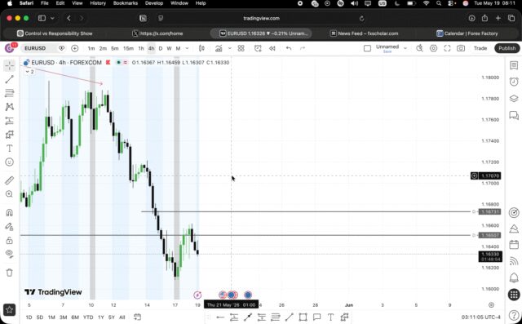This screenshot has height=324, width=522.
Task: Open the products grid menu
Action: tap(514, 295)
